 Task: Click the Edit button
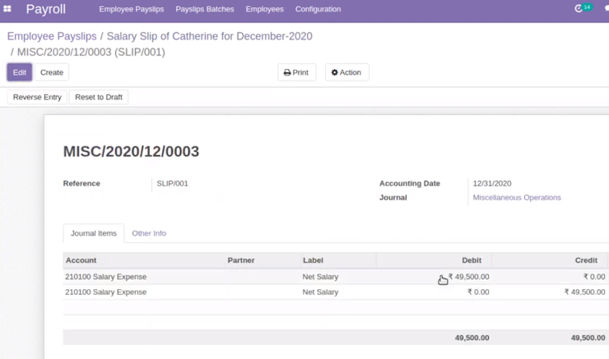(x=20, y=72)
